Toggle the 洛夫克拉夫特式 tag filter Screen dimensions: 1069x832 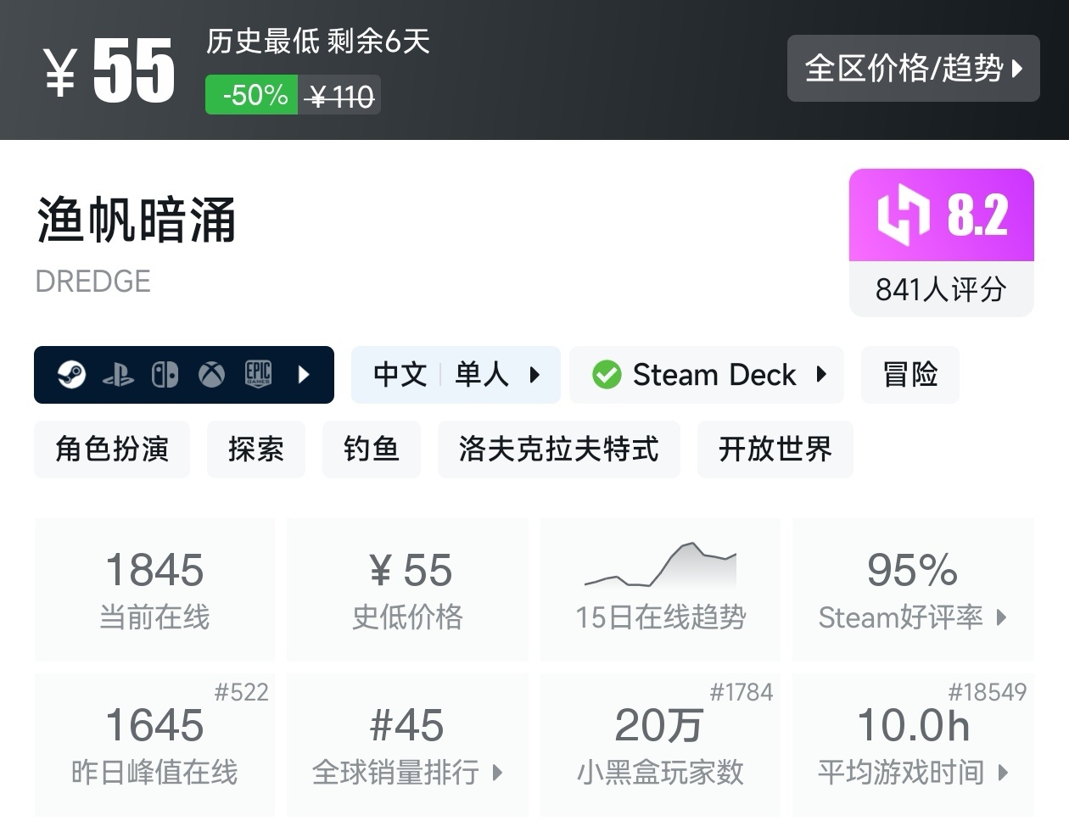558,450
